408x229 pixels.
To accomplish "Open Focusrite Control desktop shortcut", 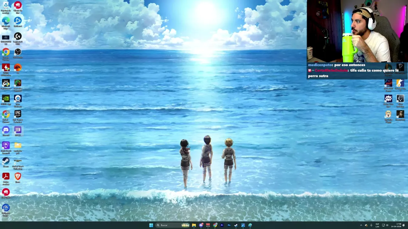I will 18,85.
